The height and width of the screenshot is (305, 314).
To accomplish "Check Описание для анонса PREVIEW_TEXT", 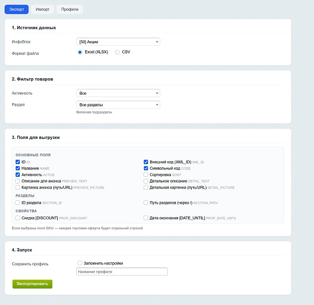I will 18,181.
